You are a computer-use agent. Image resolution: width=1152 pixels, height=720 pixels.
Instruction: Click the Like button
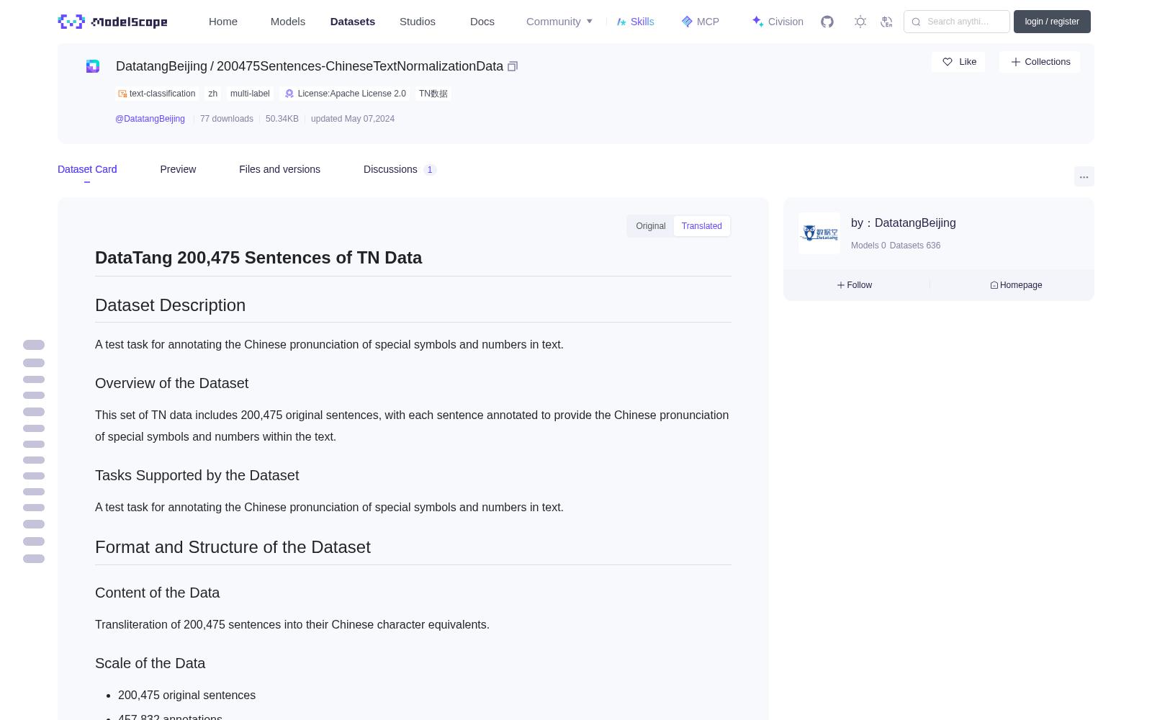pos(958,62)
